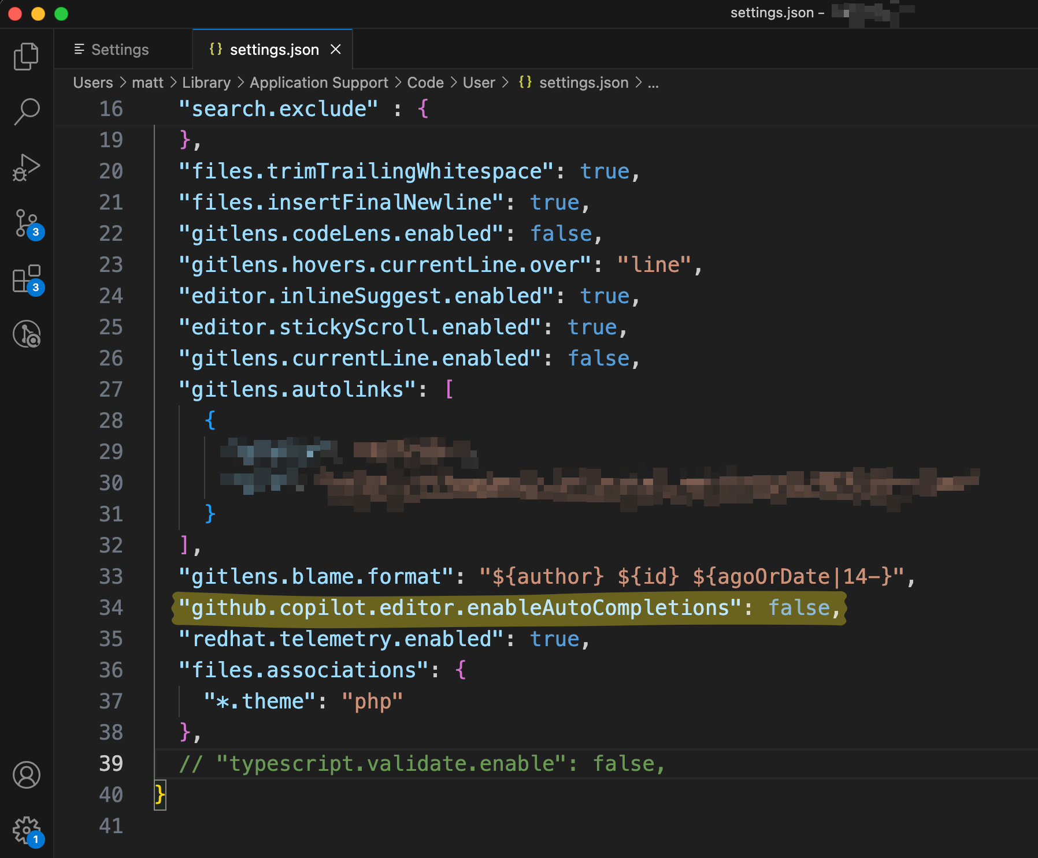Click the "files.insertFinalNewline" key
This screenshot has height=858, width=1038.
coord(342,203)
